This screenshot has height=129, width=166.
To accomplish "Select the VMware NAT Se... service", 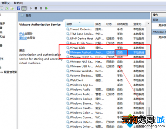I will click(106, 62).
